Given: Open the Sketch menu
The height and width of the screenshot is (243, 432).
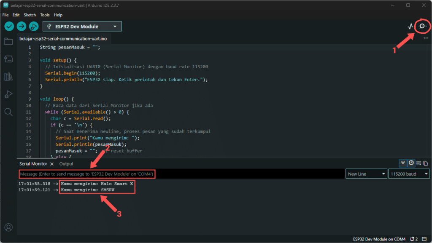Looking at the screenshot, I should (30, 15).
